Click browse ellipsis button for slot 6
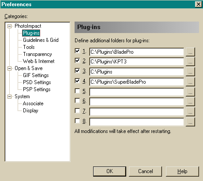The image size is (203, 181). point(190,102)
